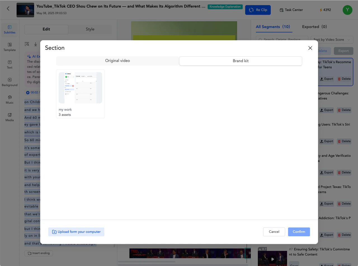Open the Subtitles sidebar panel
The height and width of the screenshot is (266, 358).
(x=10, y=29)
